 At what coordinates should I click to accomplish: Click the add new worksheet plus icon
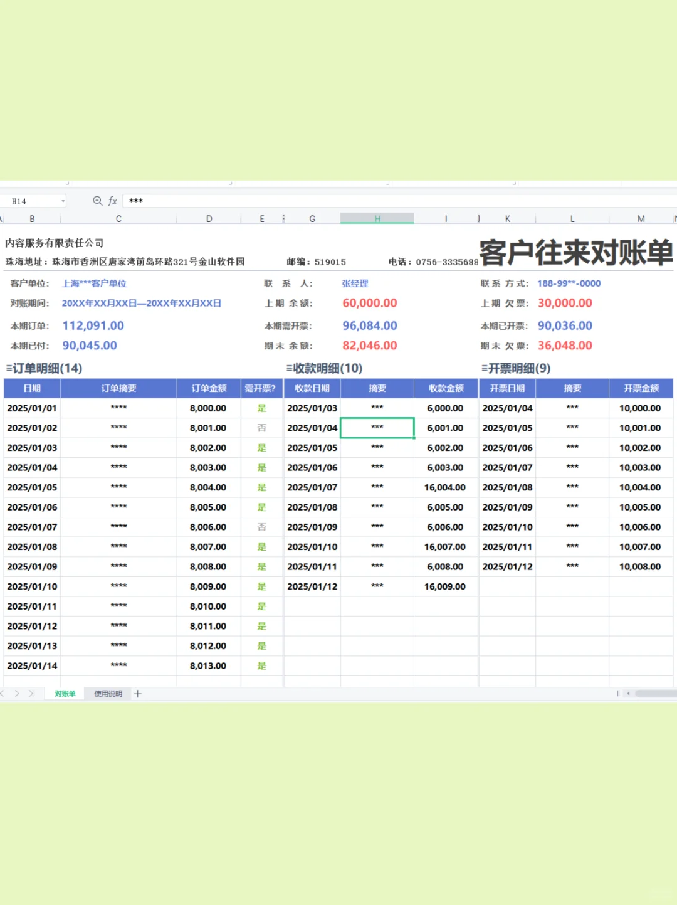[x=137, y=694]
